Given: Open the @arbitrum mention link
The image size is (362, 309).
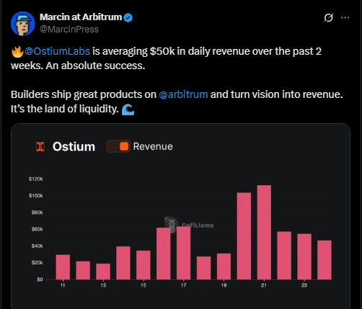Looking at the screenshot, I should [x=183, y=94].
